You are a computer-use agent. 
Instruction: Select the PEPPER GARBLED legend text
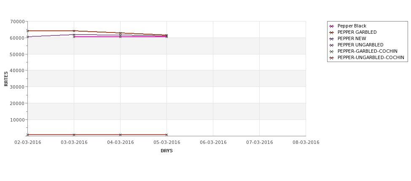click(x=357, y=32)
